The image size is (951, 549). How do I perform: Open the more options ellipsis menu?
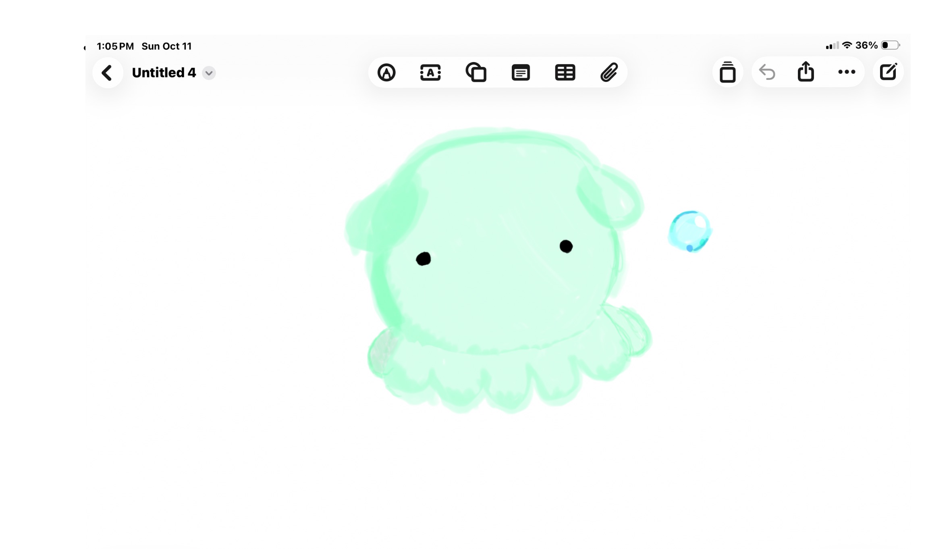click(847, 72)
